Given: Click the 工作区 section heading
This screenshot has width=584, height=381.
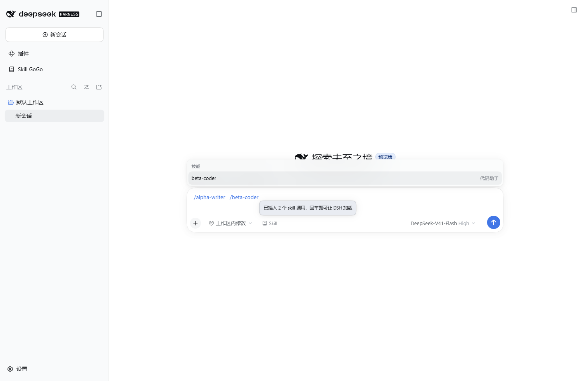Looking at the screenshot, I should (14, 87).
